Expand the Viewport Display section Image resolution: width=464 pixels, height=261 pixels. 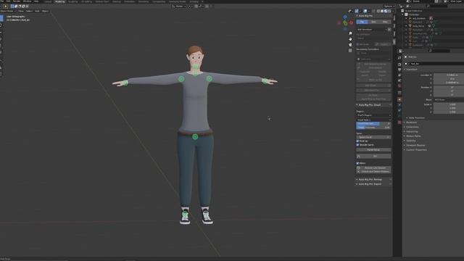coord(415,145)
